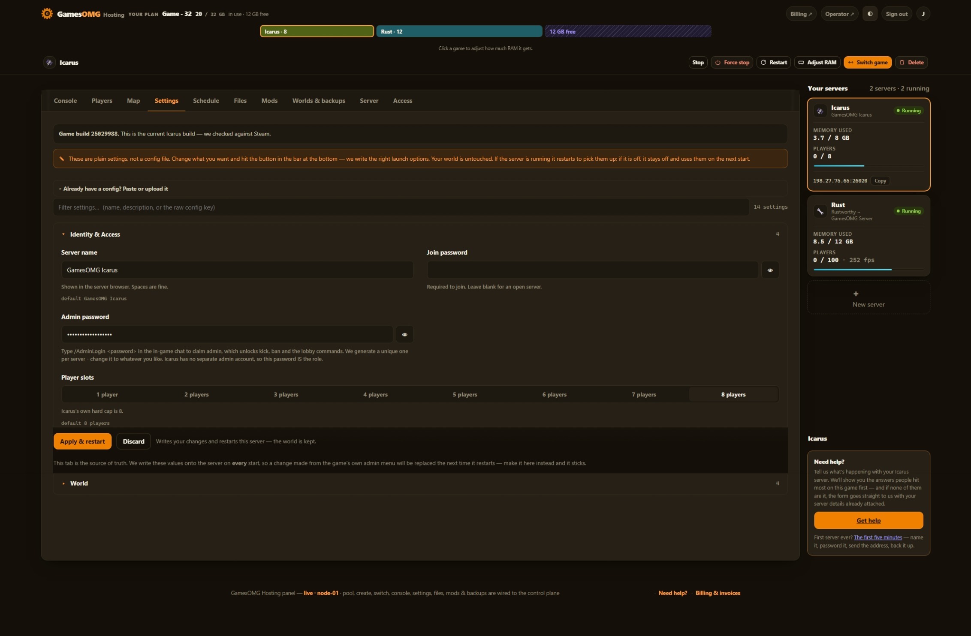Image resolution: width=971 pixels, height=636 pixels.
Task: Open the Mods tab
Action: (x=269, y=101)
